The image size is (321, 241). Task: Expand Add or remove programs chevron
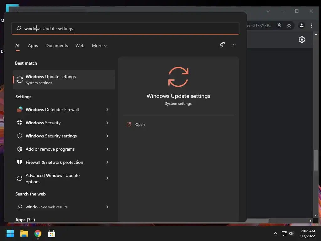pyautogui.click(x=107, y=149)
